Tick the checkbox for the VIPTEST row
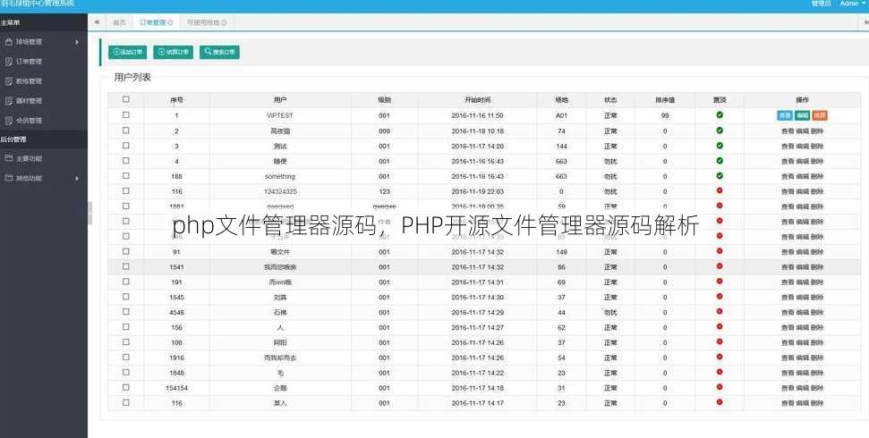The image size is (869, 438). 126,115
